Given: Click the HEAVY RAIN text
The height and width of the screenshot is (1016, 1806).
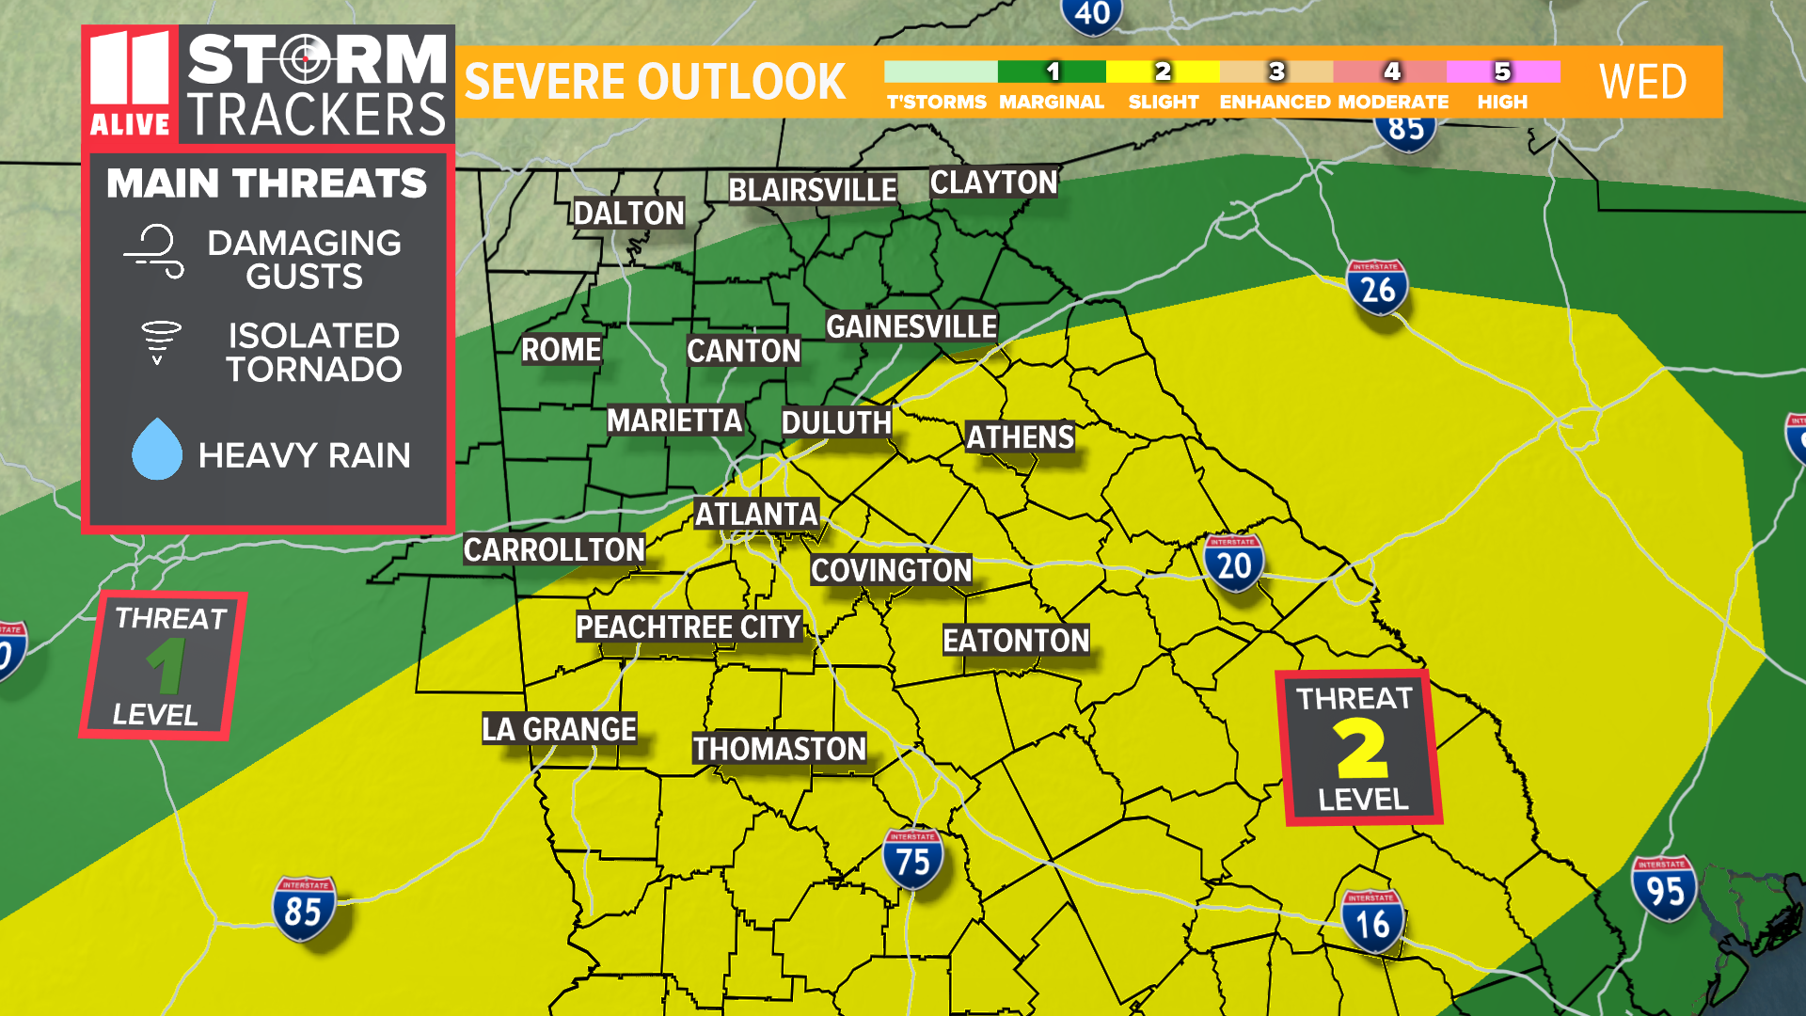Looking at the screenshot, I should click(305, 455).
